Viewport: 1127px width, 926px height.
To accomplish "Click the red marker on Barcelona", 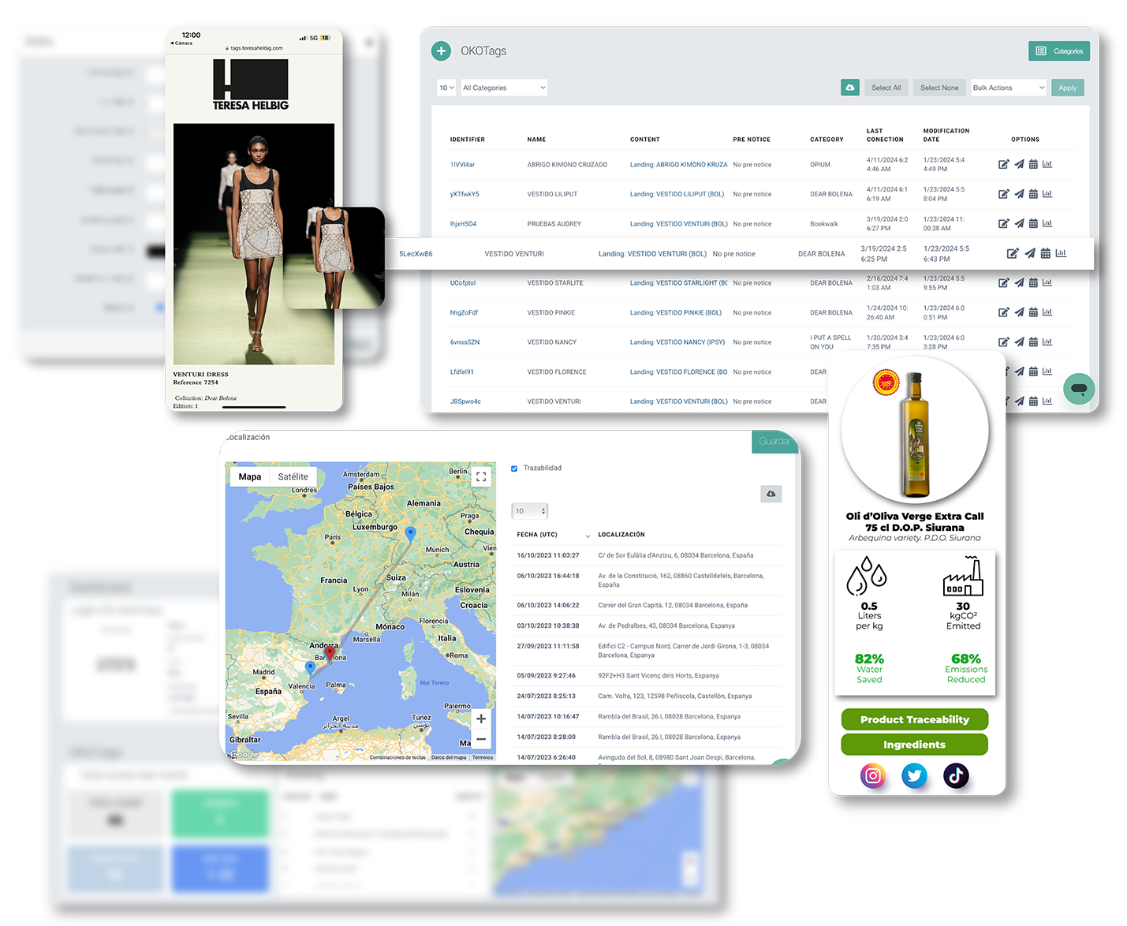I will pyautogui.click(x=330, y=653).
